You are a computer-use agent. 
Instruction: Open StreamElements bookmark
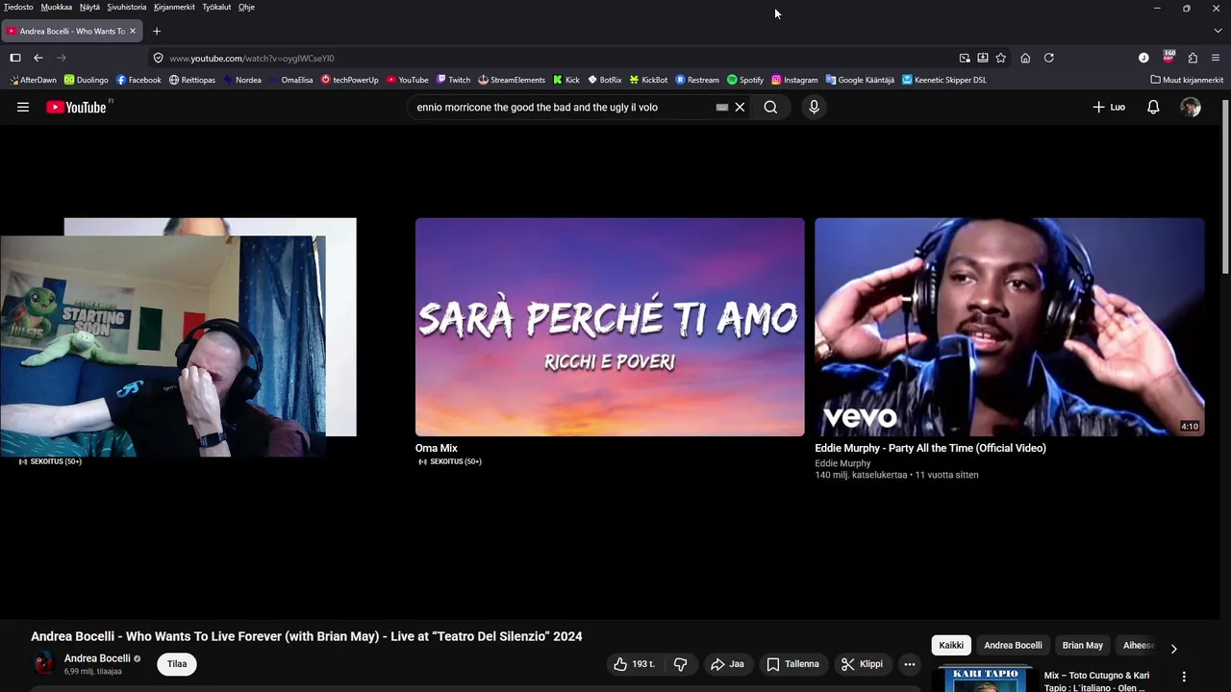[512, 80]
